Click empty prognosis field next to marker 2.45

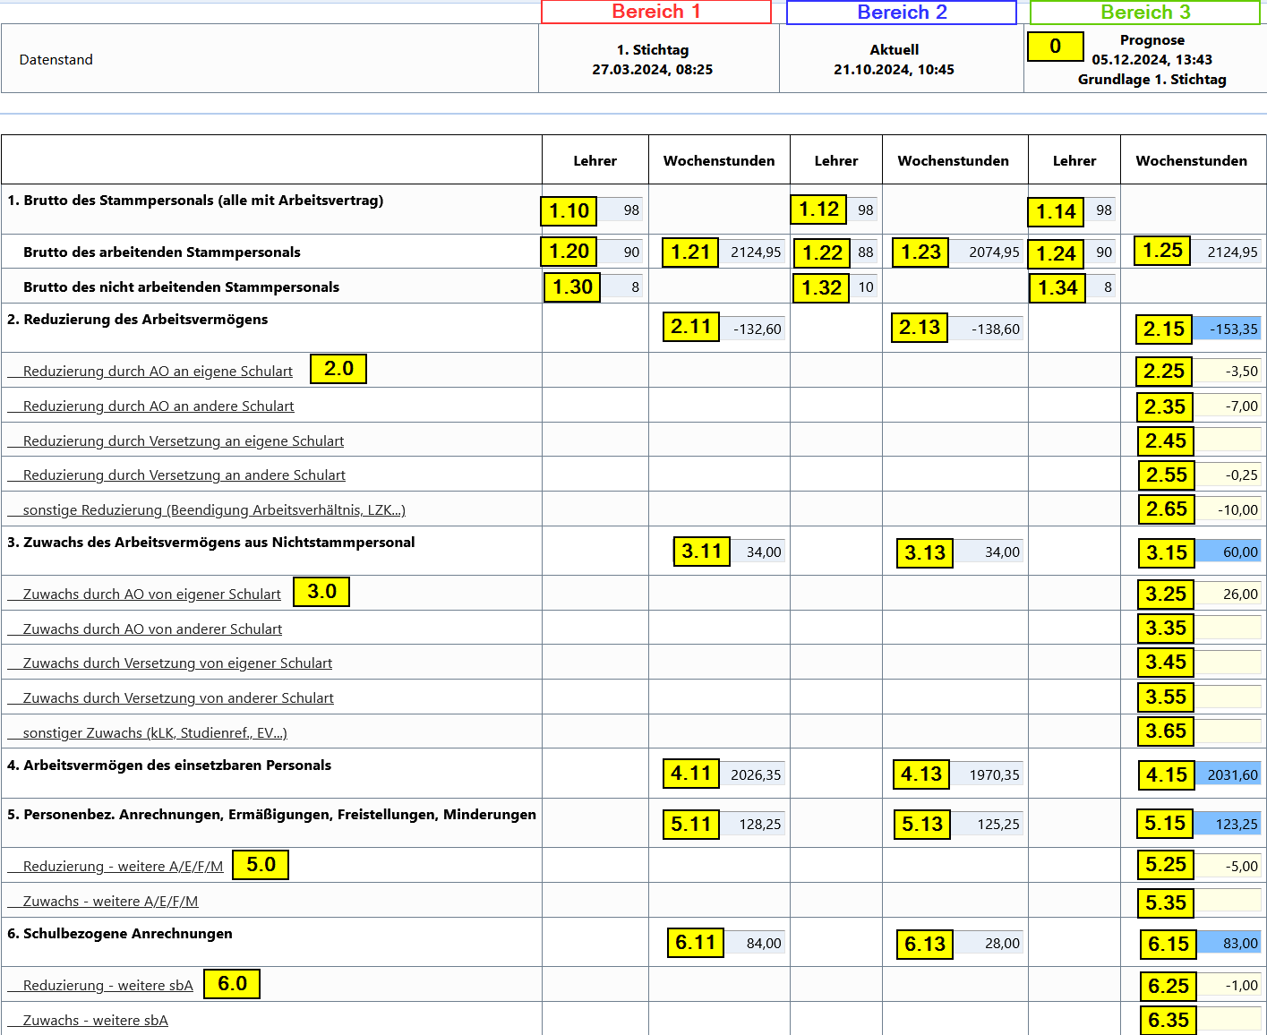(1228, 441)
